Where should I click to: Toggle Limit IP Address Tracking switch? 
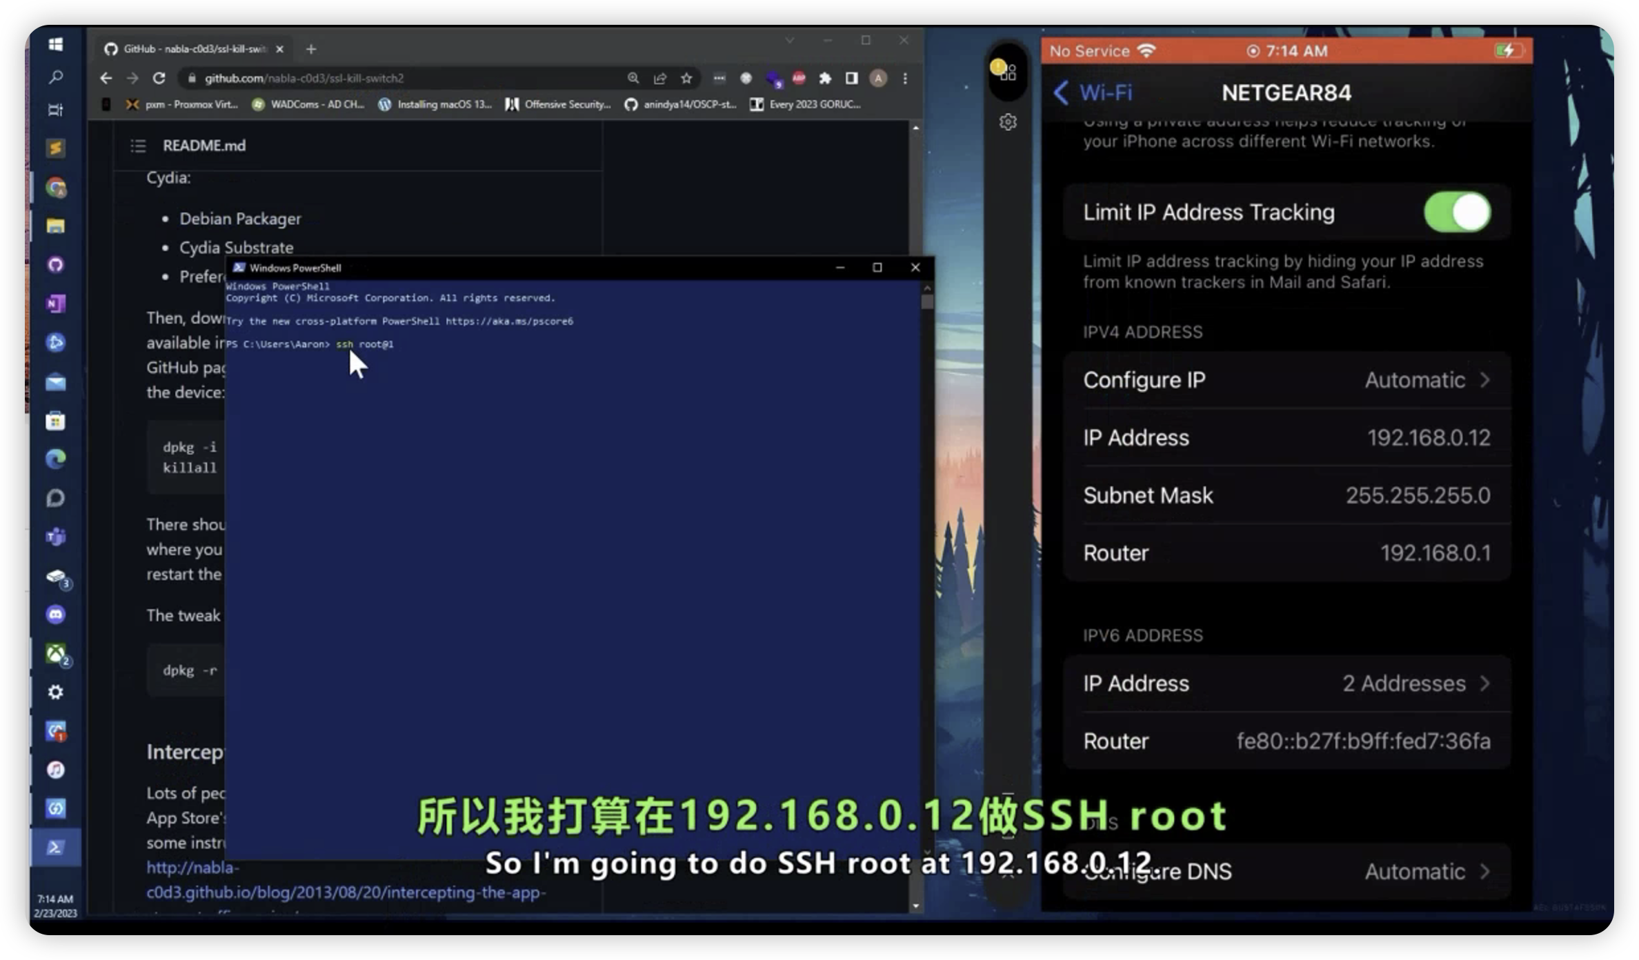(1457, 212)
